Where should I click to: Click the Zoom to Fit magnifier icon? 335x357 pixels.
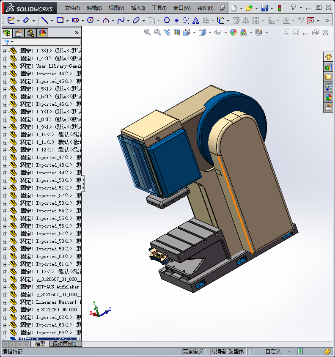148,32
